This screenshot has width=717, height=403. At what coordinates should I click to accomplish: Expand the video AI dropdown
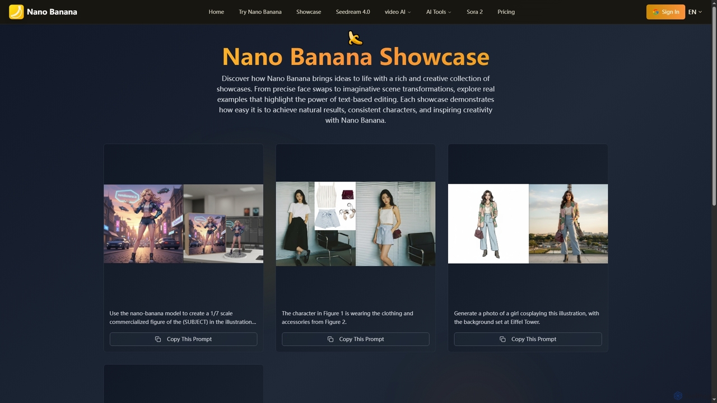coord(398,12)
